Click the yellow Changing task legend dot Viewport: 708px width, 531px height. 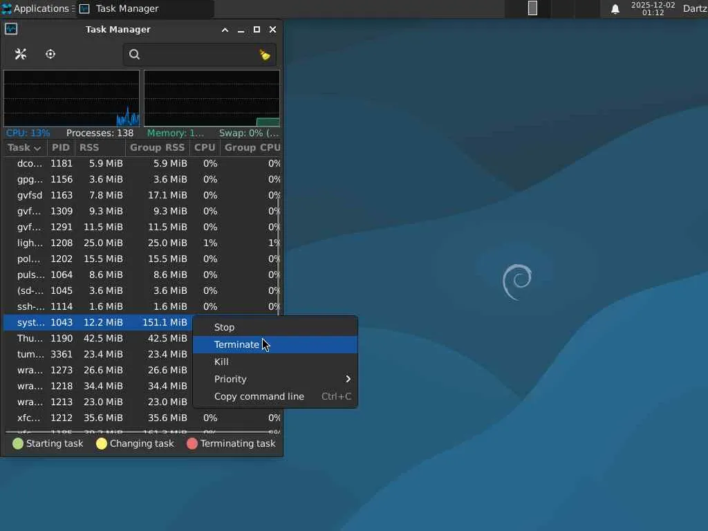point(101,443)
